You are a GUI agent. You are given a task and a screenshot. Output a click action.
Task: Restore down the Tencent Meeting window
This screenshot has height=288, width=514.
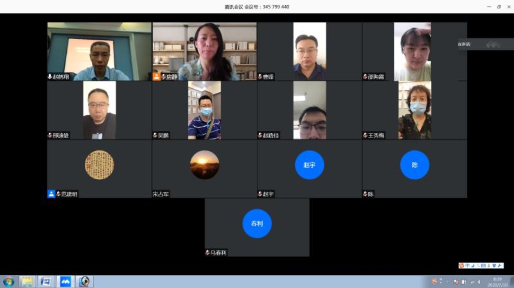[x=499, y=7]
